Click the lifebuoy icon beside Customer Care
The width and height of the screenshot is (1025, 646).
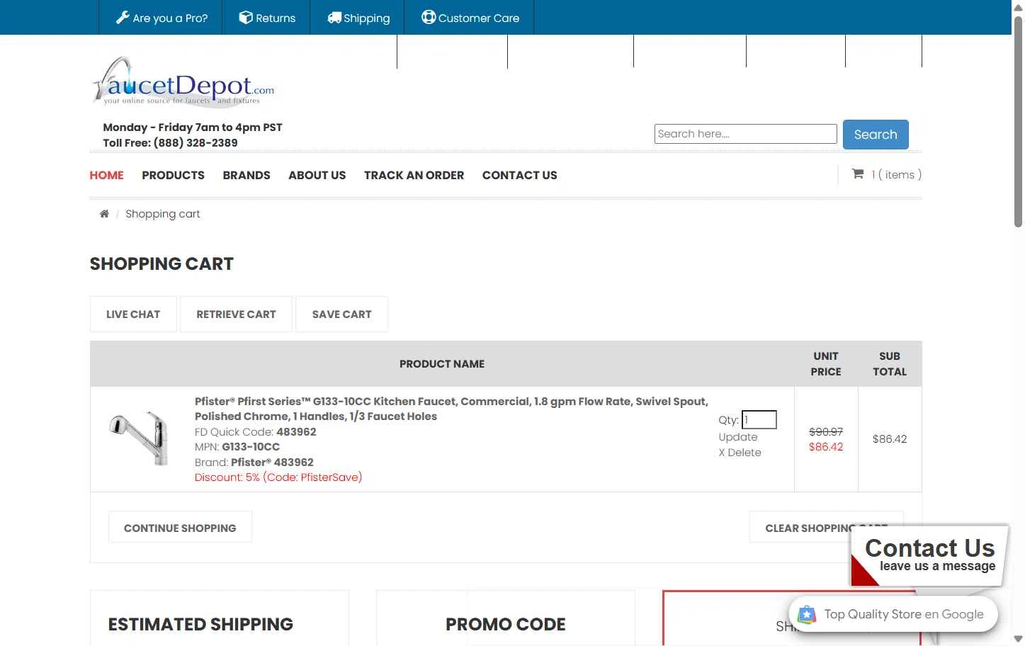[429, 17]
